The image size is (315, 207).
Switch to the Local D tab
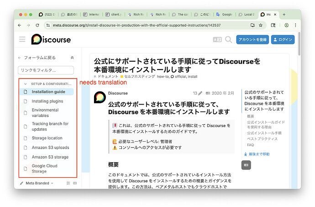click(x=247, y=15)
